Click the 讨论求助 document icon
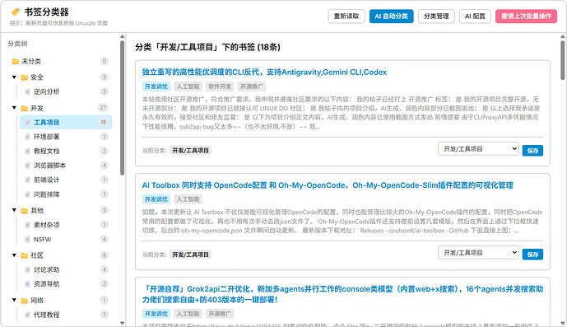Viewport: 567px width, 327px height. 27,270
